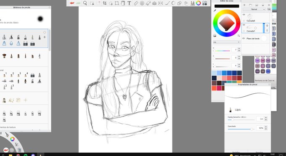
Task: Select the Zoom magnifier tool
Action: click(85, 3)
